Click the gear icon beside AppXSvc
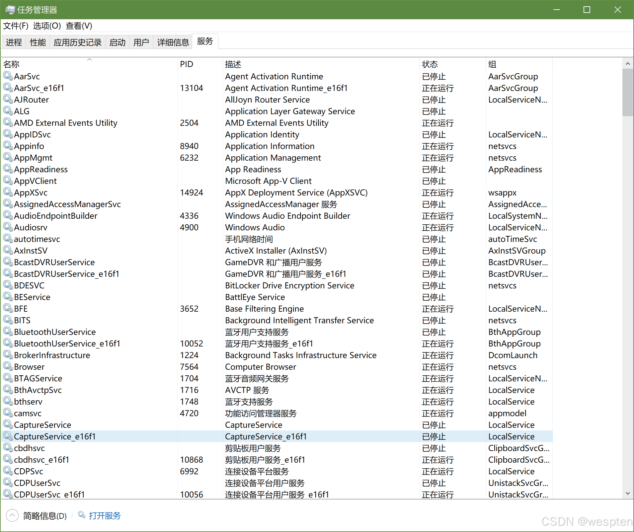This screenshot has width=634, height=532. point(8,192)
